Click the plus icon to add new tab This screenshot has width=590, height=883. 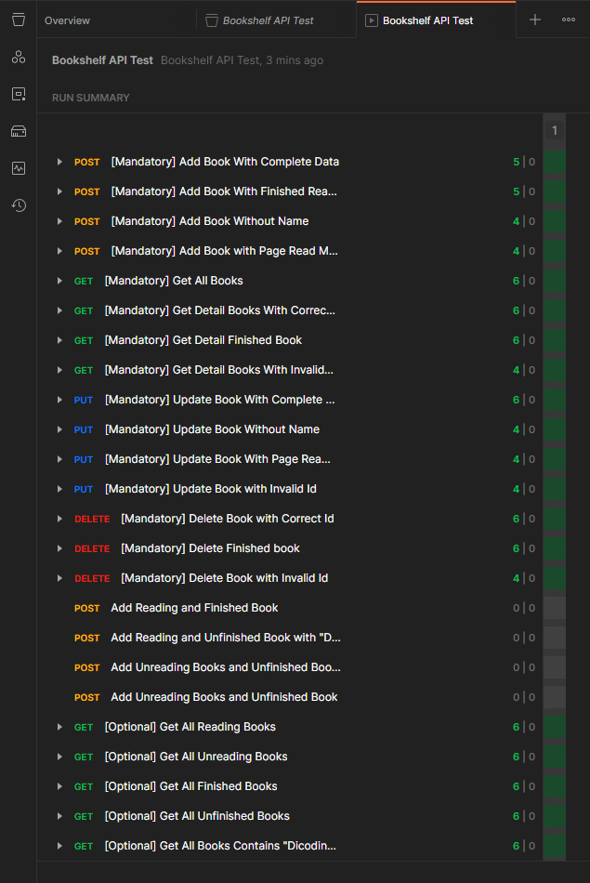tap(535, 20)
